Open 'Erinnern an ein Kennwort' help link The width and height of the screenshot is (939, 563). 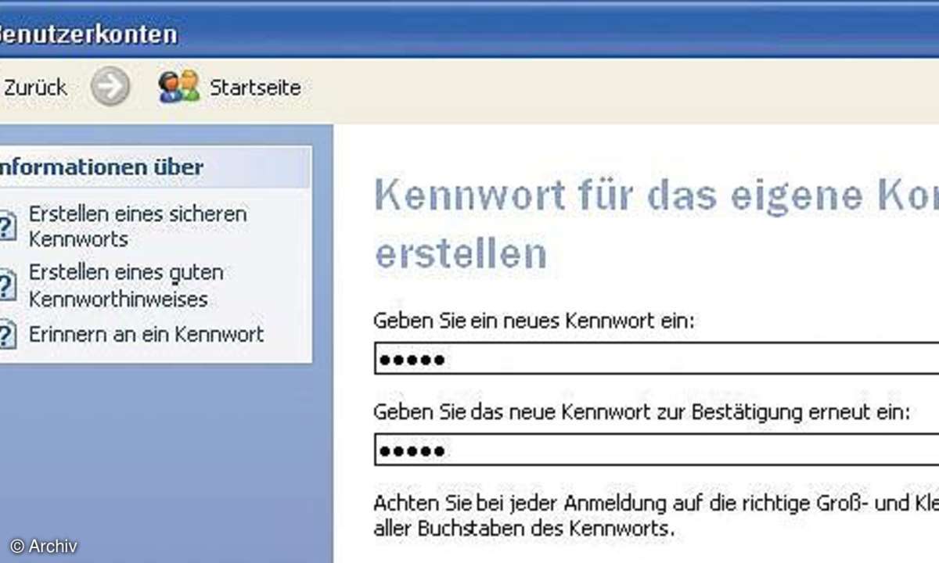[146, 335]
